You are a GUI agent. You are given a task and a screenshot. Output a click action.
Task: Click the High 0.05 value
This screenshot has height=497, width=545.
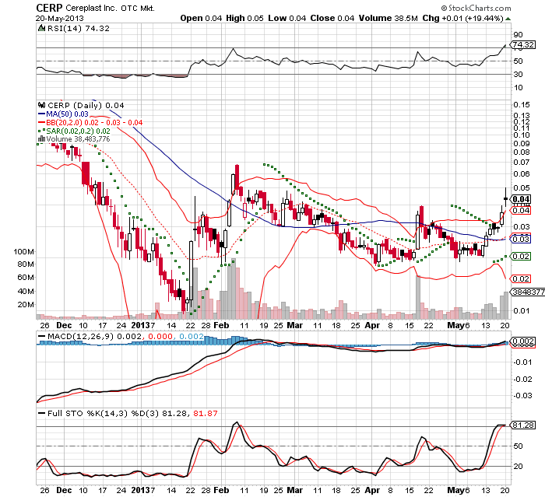(x=244, y=18)
